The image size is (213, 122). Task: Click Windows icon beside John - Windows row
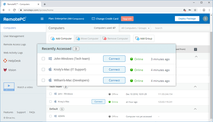(x=55, y=94)
